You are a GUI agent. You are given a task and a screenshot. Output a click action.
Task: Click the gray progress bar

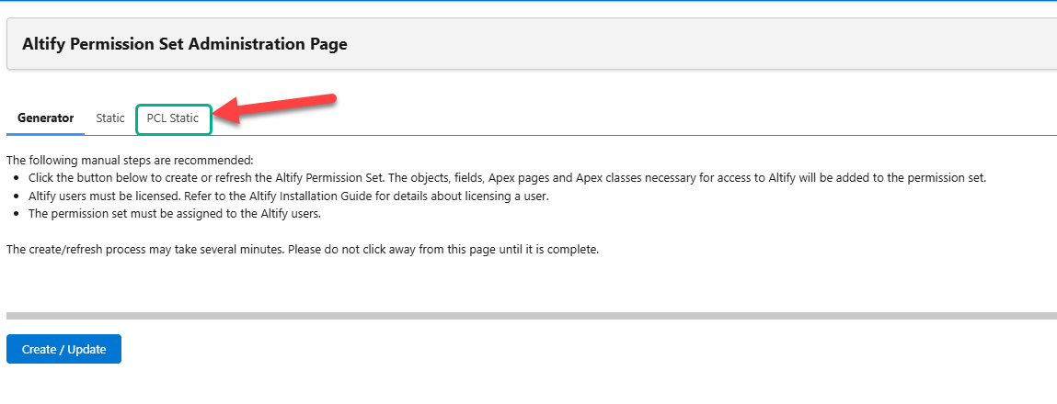[x=531, y=316]
